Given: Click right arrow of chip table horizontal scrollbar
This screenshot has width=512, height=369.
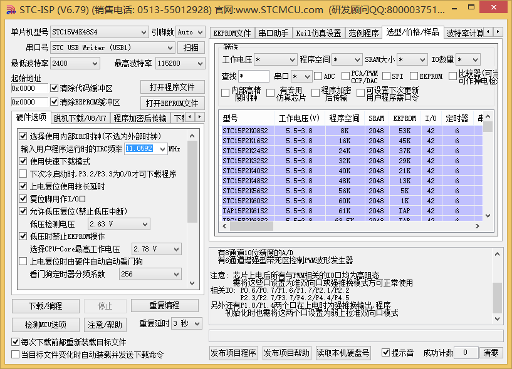Looking at the screenshot, I should coord(478,226).
